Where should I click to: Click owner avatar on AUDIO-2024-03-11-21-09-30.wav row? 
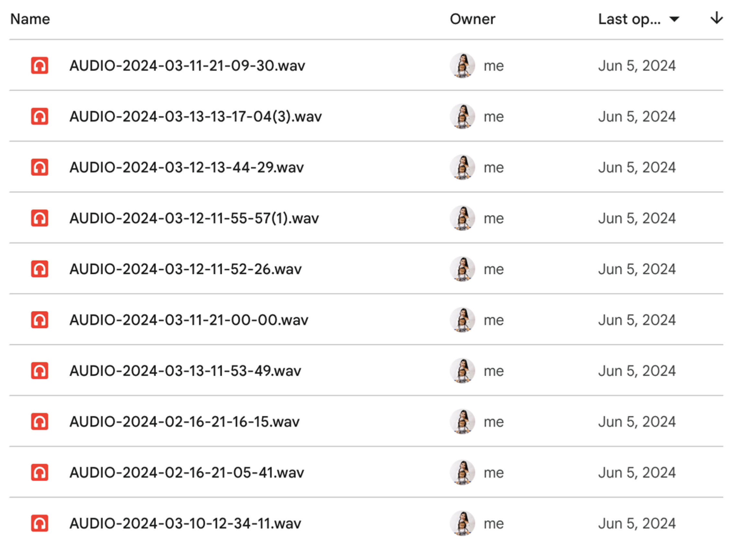tap(462, 65)
